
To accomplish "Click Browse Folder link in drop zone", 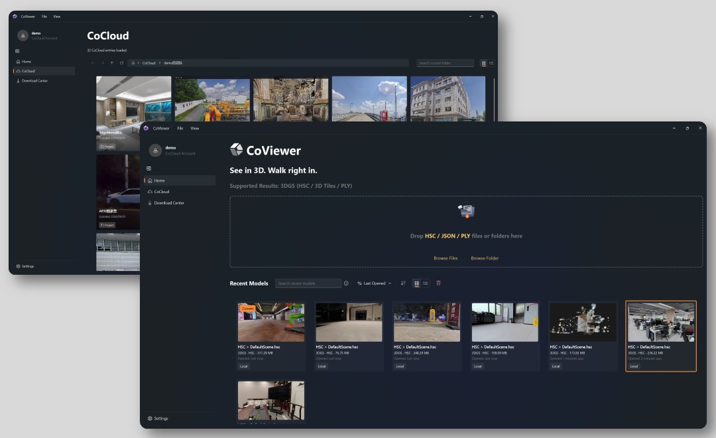I will 485,258.
